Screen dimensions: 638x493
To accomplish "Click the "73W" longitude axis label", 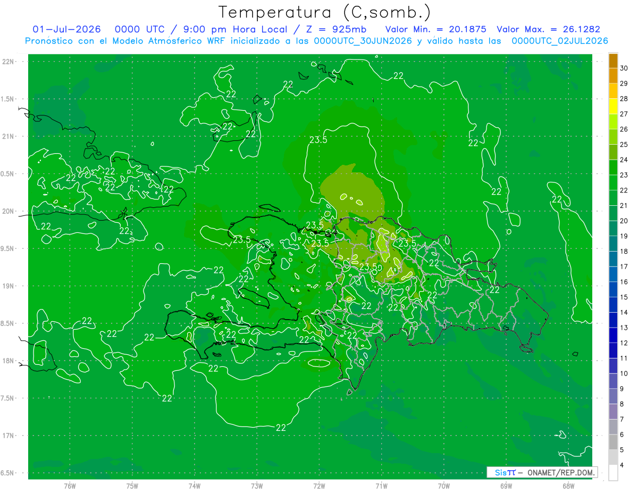I will (257, 486).
